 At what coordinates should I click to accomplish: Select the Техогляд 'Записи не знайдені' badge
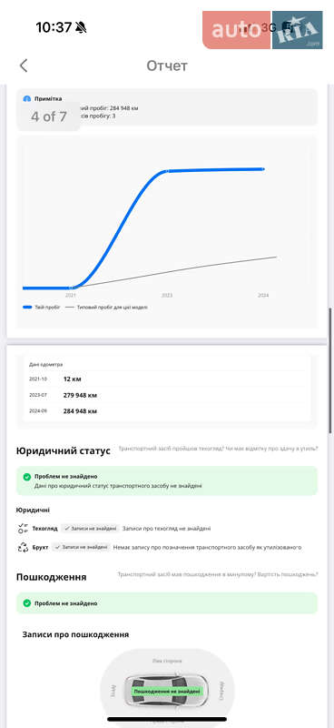[x=91, y=529]
